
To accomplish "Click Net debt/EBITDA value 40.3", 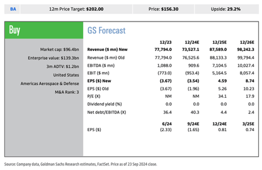I will coord(195,112).
